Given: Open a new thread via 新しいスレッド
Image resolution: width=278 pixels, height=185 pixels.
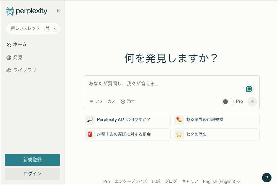Looking at the screenshot, I should [33, 28].
